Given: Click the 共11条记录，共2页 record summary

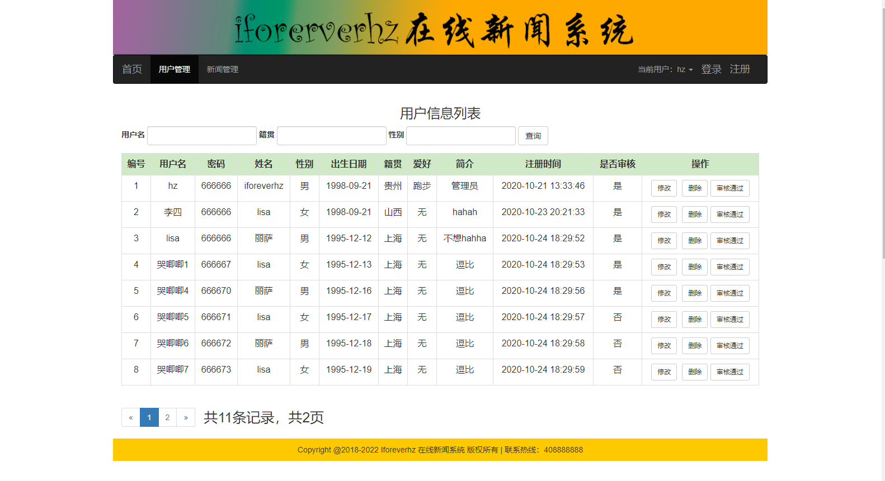Looking at the screenshot, I should (x=263, y=417).
